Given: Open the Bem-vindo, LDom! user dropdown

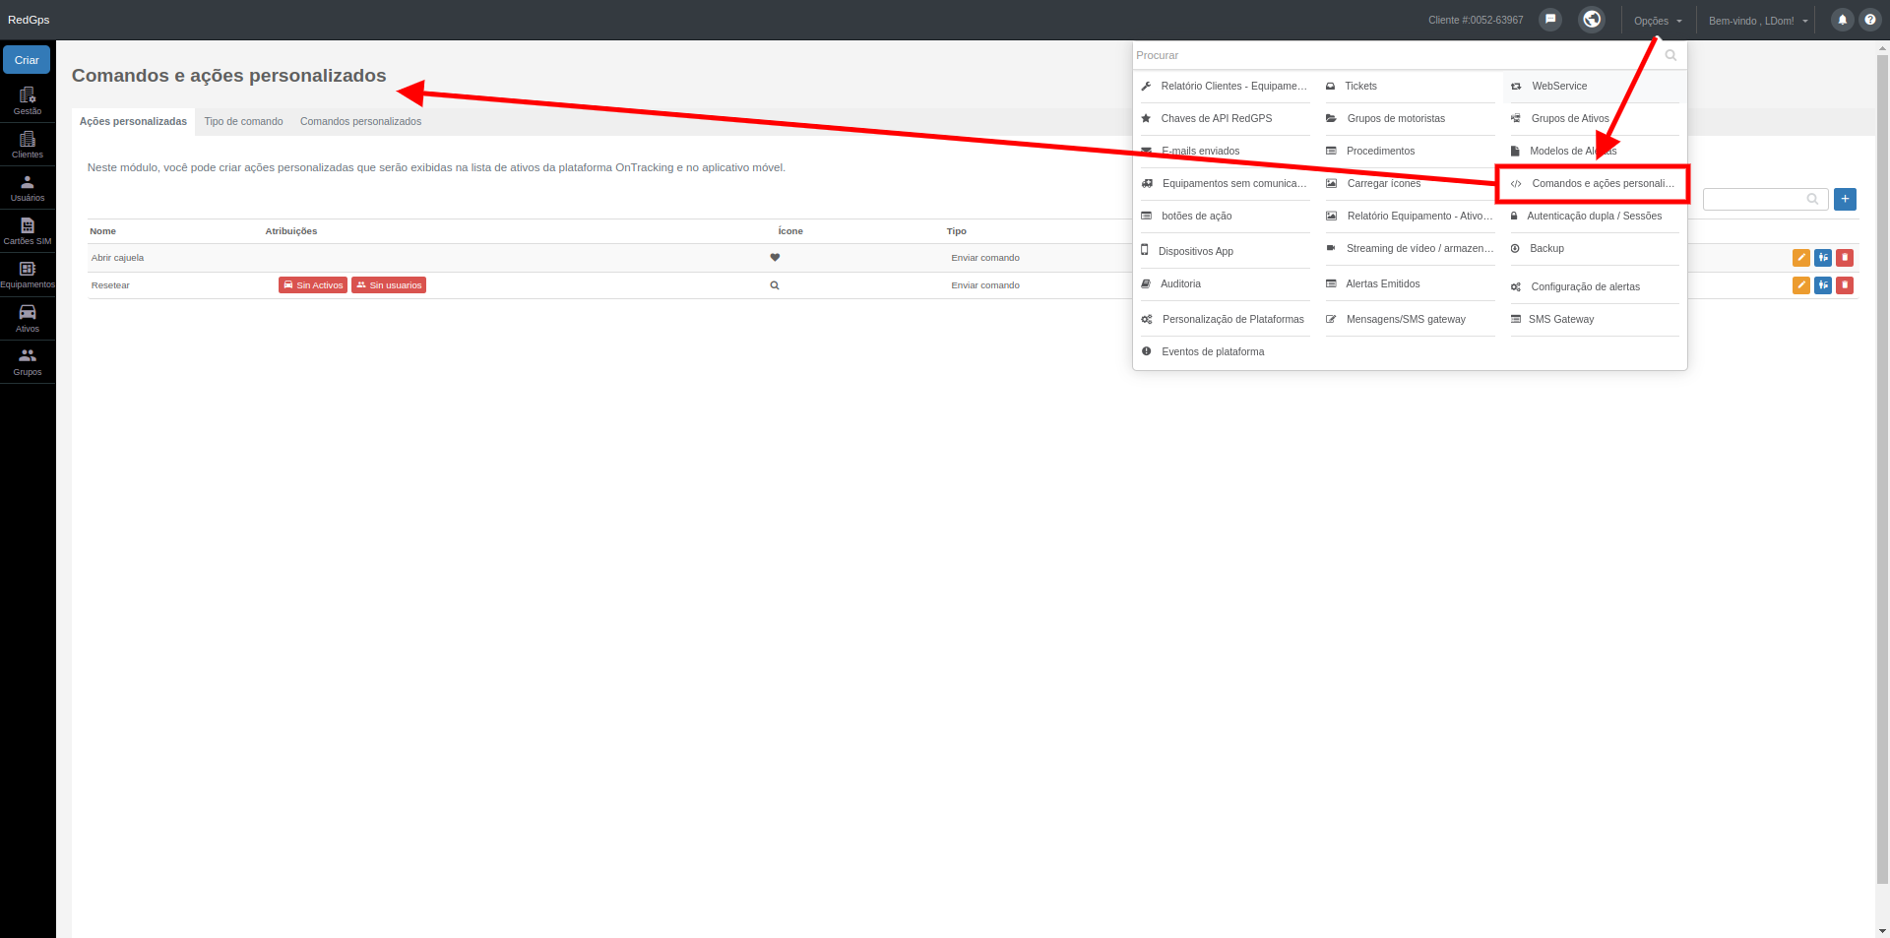Looking at the screenshot, I should click(x=1758, y=21).
